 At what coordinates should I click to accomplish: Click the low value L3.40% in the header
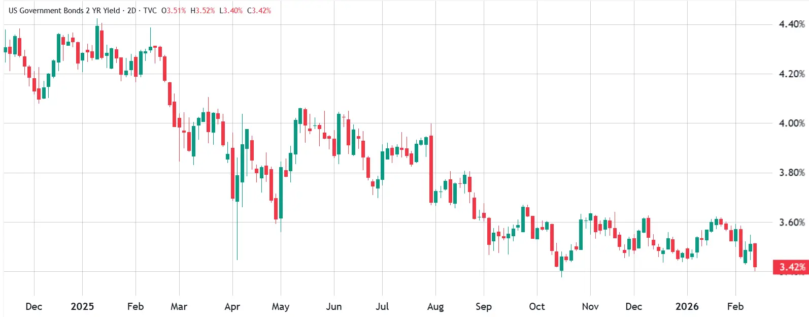point(231,11)
